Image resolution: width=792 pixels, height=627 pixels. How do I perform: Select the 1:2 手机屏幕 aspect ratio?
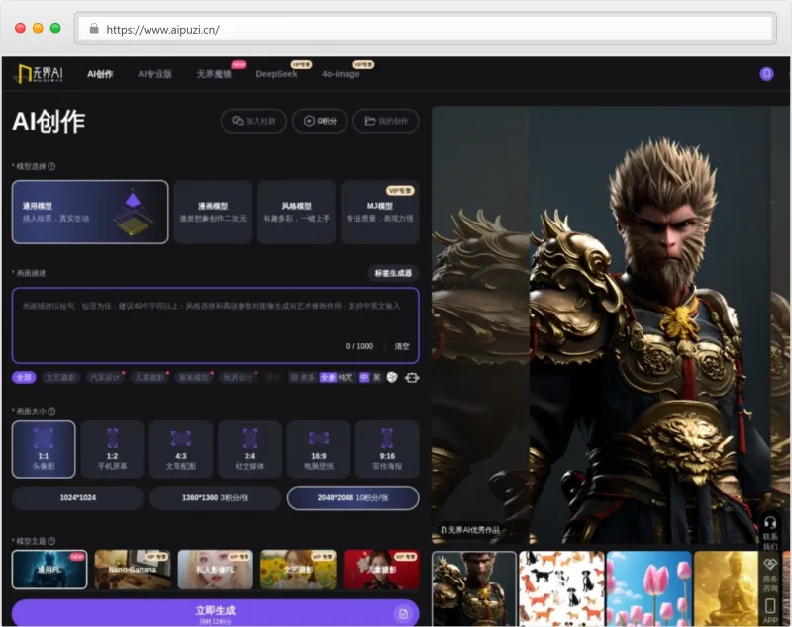[112, 449]
